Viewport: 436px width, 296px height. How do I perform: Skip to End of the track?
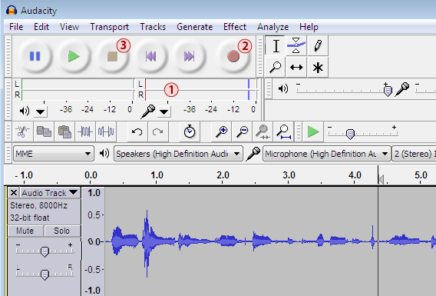click(189, 56)
